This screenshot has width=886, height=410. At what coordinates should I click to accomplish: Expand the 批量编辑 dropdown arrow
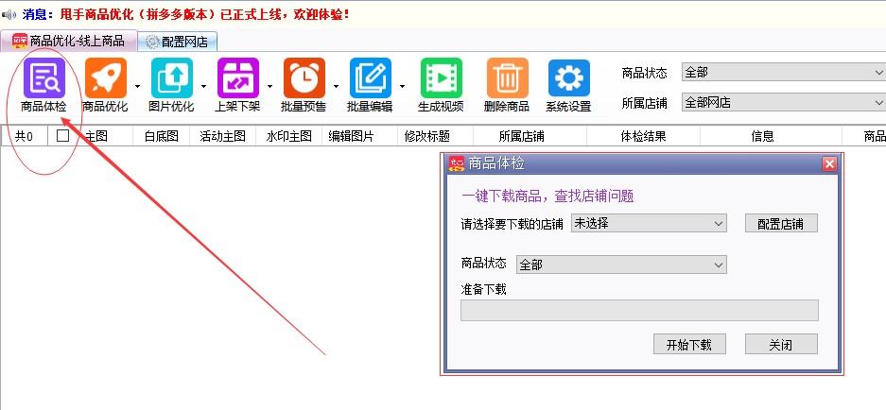coord(402,86)
